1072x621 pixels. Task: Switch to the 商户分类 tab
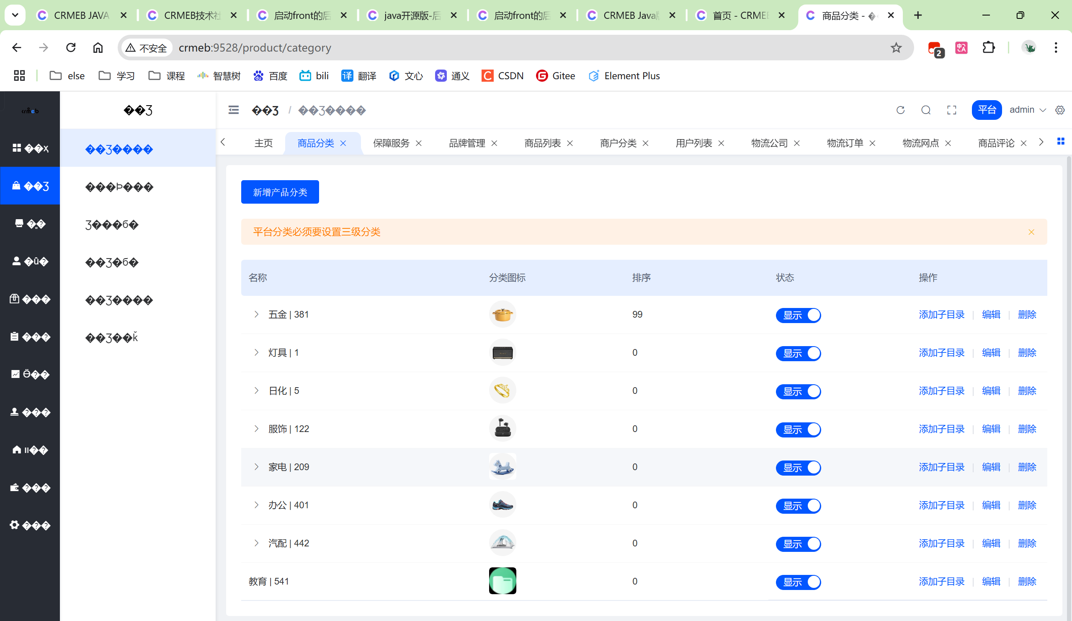pyautogui.click(x=618, y=143)
